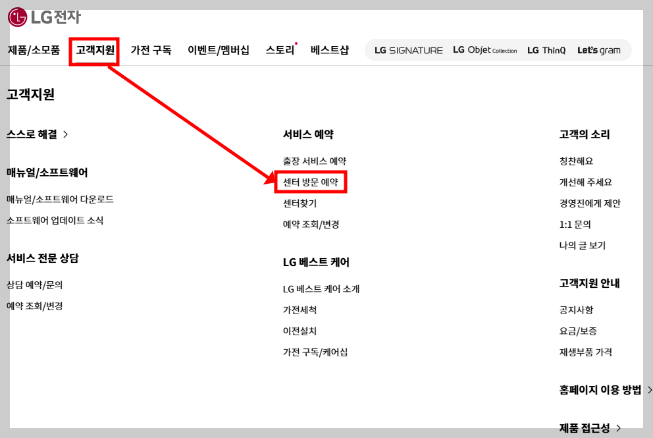Open 홈페이지 이용 방법 link
The image size is (653, 438).
(x=600, y=390)
